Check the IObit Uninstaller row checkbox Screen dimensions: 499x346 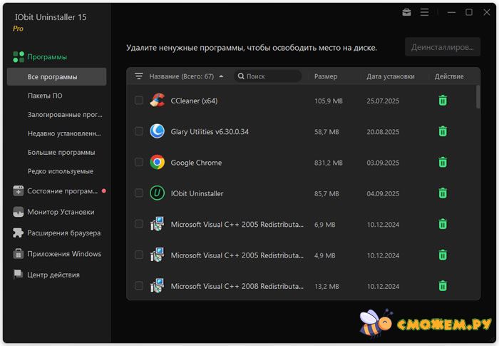point(139,193)
